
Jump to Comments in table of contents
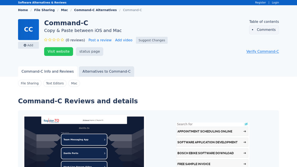tap(266, 30)
